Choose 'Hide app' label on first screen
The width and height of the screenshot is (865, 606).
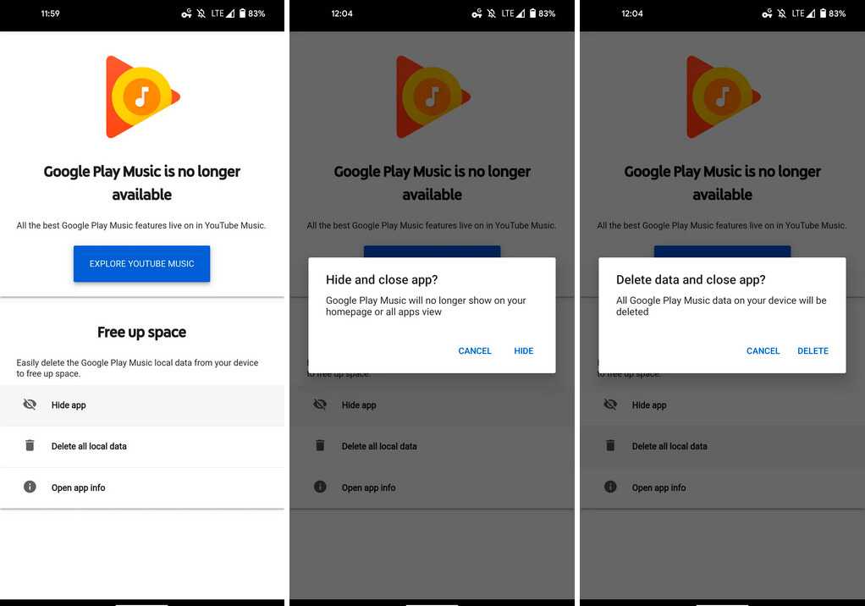(69, 405)
